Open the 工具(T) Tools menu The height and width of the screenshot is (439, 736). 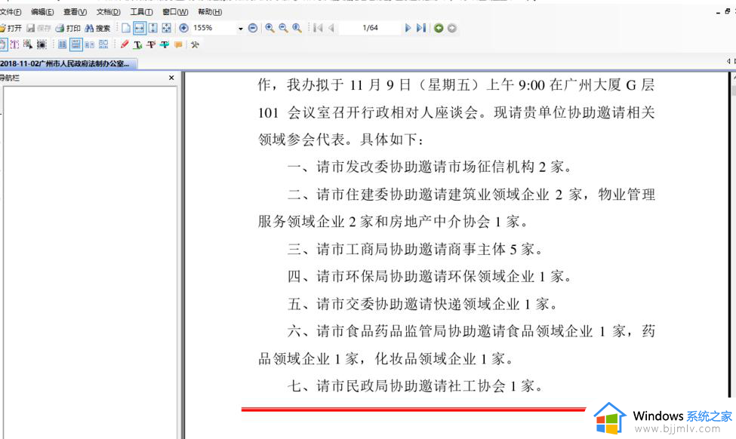[141, 12]
